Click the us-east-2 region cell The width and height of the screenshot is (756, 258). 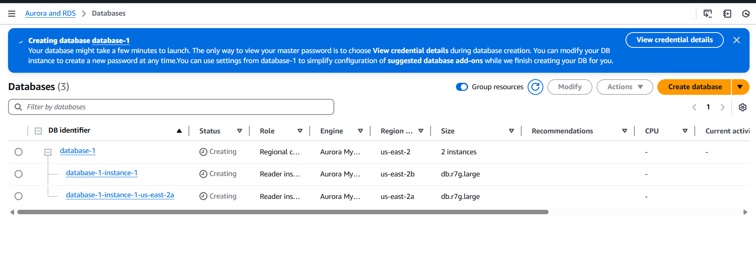click(x=396, y=152)
